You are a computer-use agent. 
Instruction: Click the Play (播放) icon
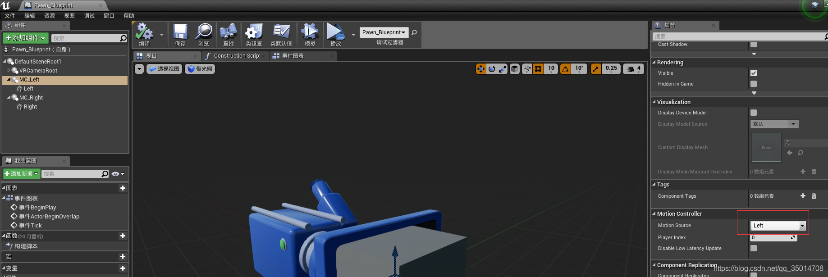pos(335,32)
